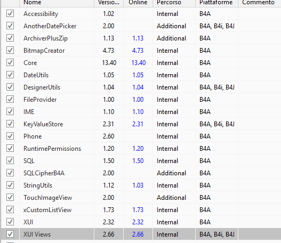This screenshot has height=243, width=281.
Task: Sort libraries by Nome column header
Action: click(57, 3)
